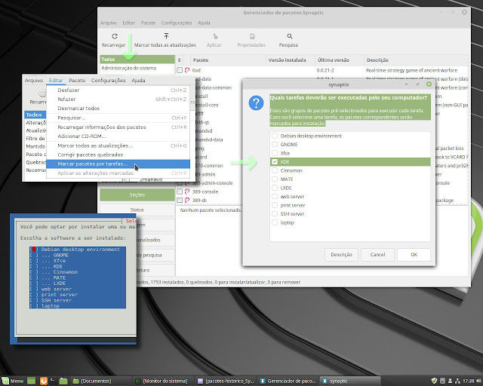Mark the 389-ds package checkbox

180,200
